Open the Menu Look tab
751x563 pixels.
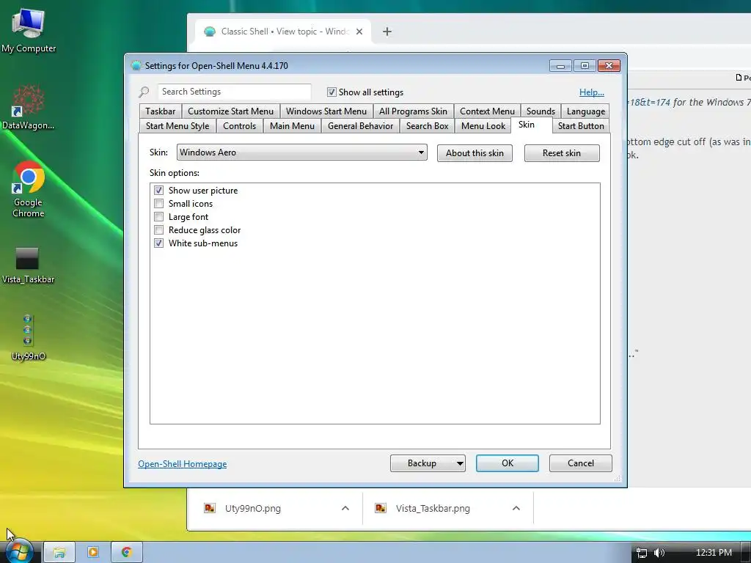(483, 126)
